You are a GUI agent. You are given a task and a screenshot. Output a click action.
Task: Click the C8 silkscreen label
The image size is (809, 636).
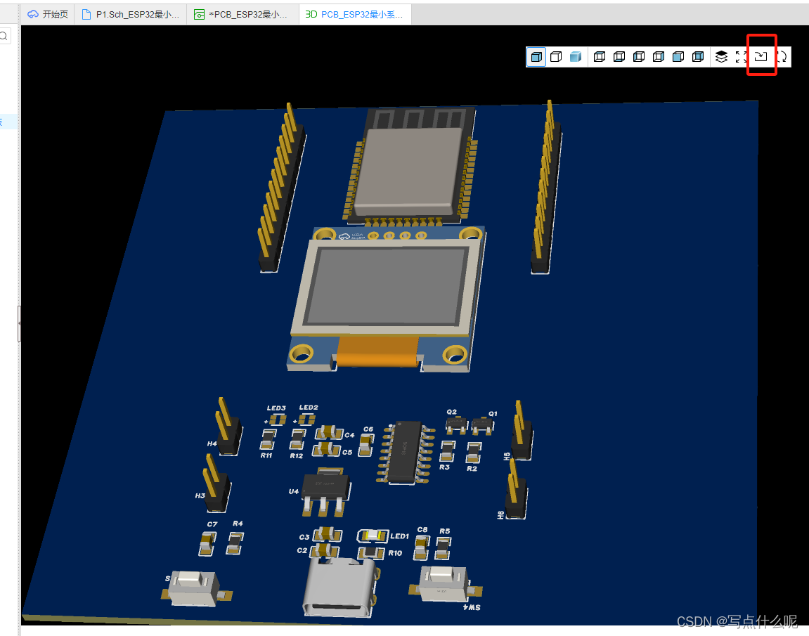422,530
